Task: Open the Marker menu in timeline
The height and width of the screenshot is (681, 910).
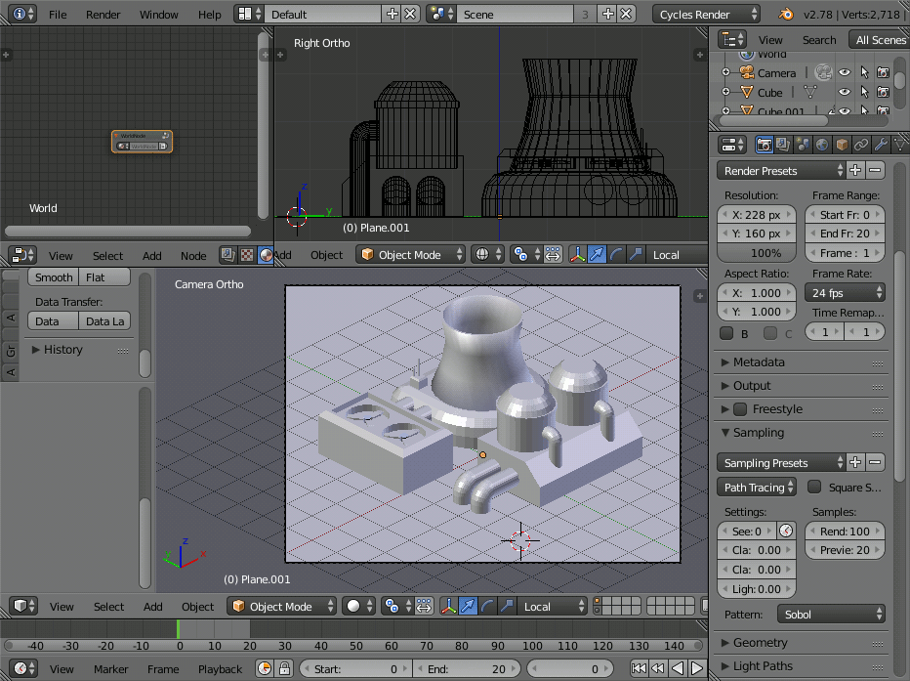Action: pyautogui.click(x=110, y=669)
